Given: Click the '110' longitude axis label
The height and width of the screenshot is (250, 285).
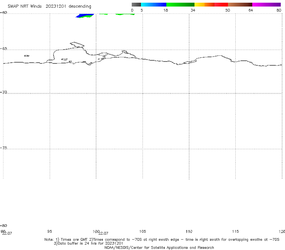Looking at the screenshot, I should [189, 231].
